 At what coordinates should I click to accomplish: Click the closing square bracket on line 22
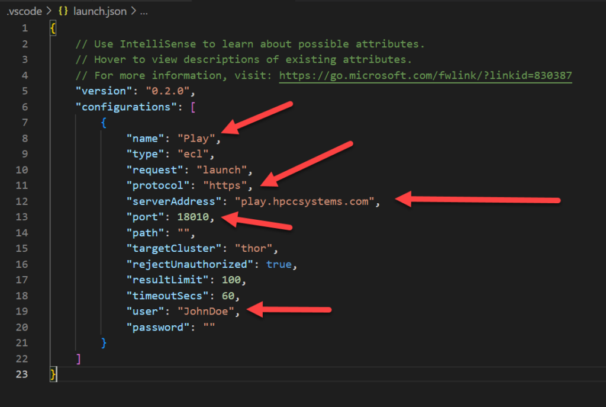click(x=79, y=358)
